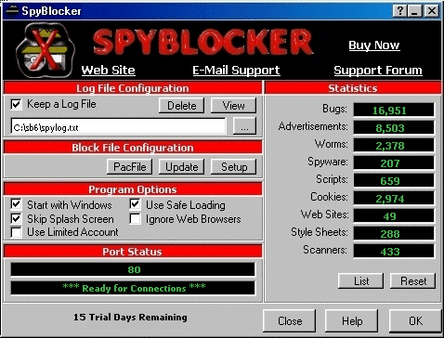The width and height of the screenshot is (444, 338).
Task: Minimize the SpyBlocker window
Action: (x=415, y=11)
